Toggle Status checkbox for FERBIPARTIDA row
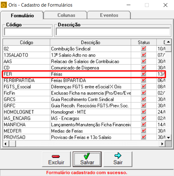 click(144, 80)
